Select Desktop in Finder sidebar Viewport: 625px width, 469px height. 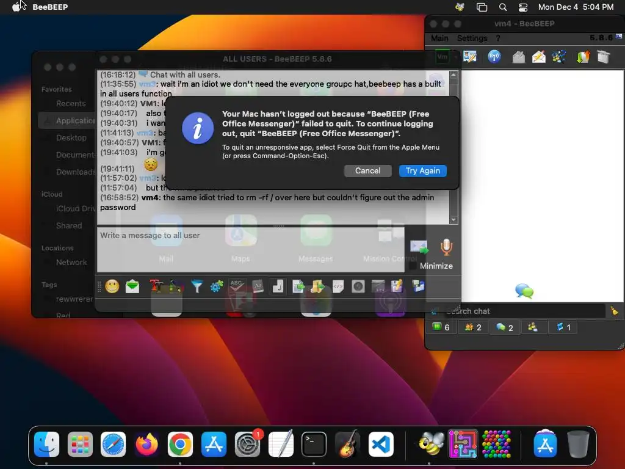point(71,137)
